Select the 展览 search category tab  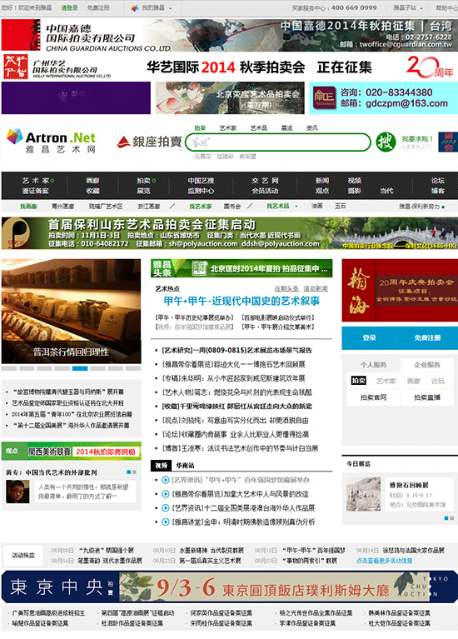286,128
